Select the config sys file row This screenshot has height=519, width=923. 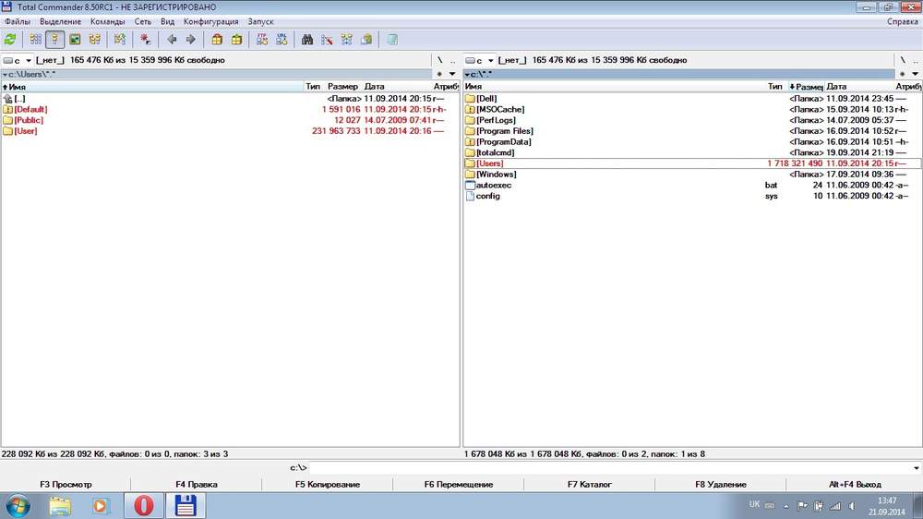pos(692,196)
